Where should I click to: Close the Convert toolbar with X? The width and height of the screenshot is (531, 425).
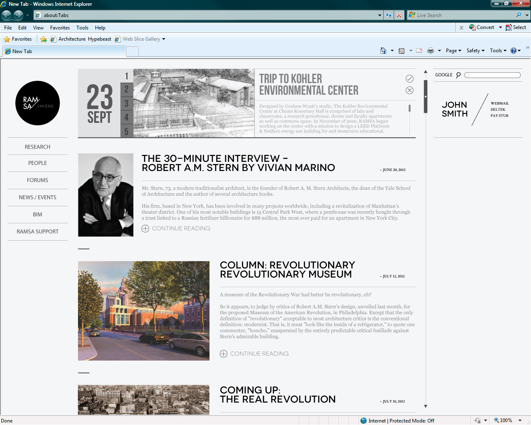(461, 28)
